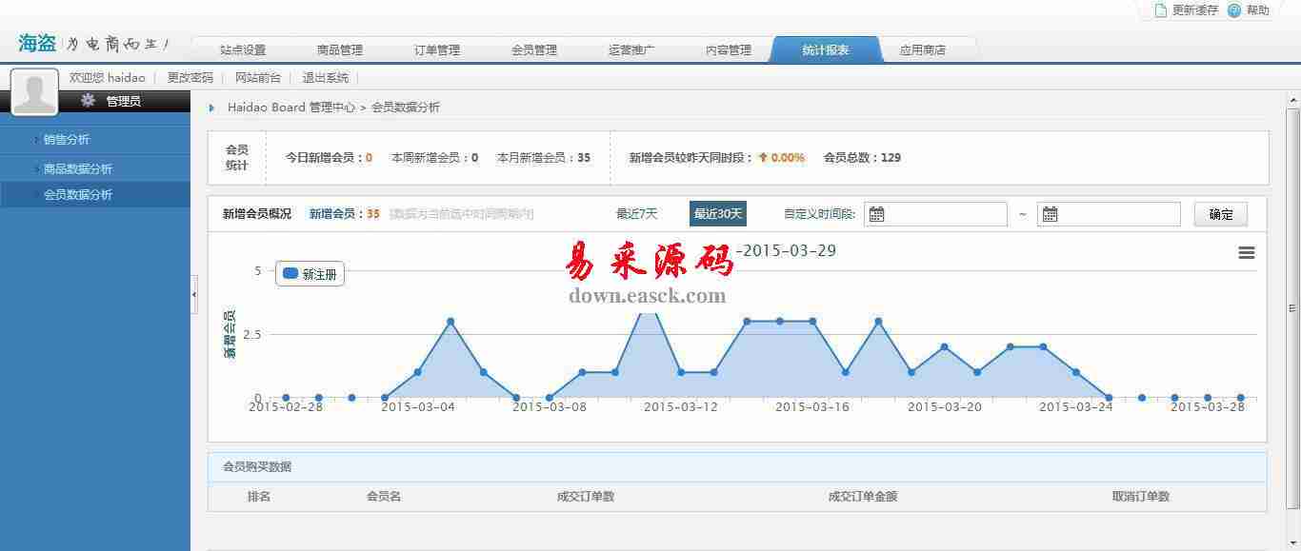
Task: Collapse the left sidebar with handle
Action: [x=194, y=295]
